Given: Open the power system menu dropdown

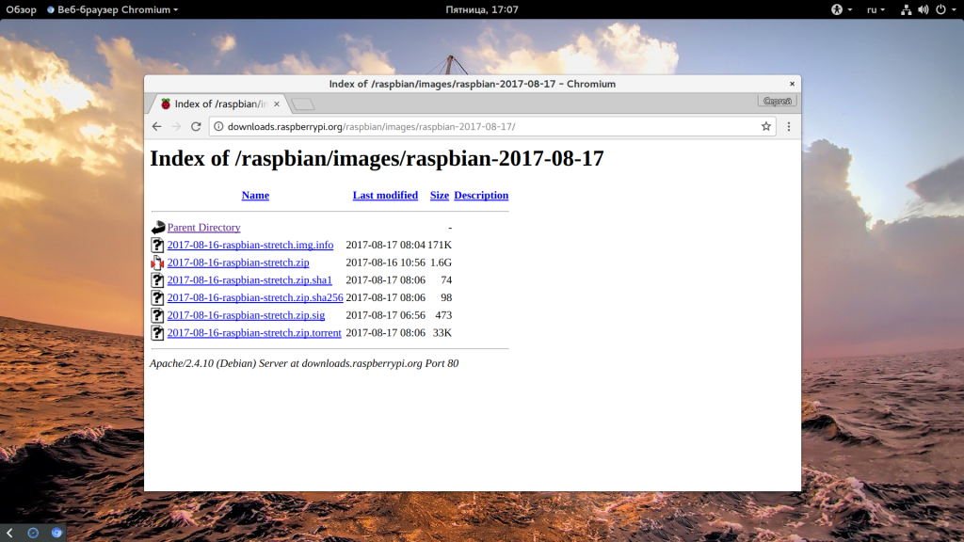Looking at the screenshot, I should tap(944, 9).
